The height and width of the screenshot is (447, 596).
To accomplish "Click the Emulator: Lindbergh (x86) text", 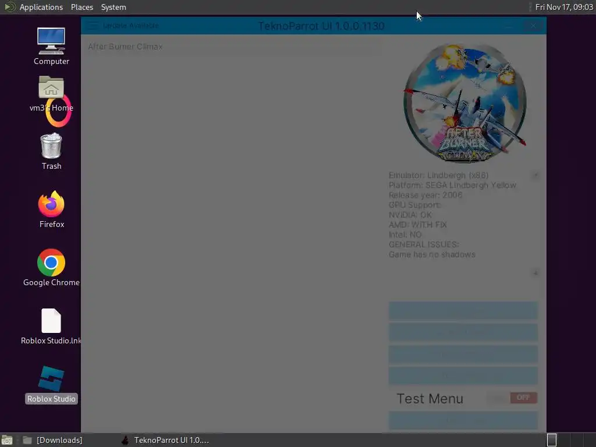I will 438,175.
